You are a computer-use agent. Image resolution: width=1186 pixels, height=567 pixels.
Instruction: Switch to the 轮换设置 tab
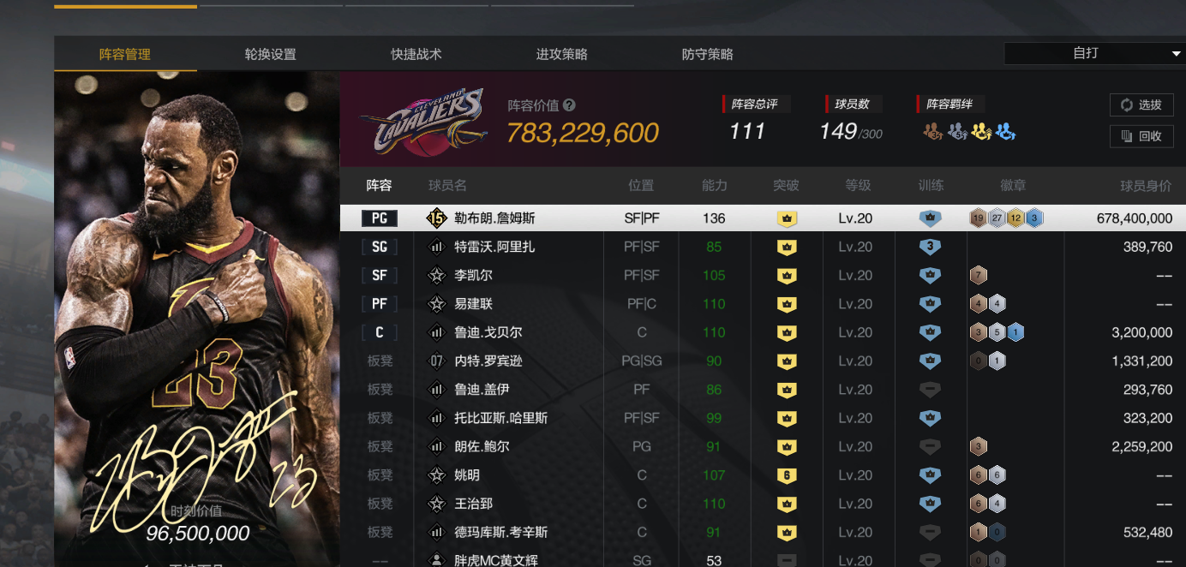pyautogui.click(x=271, y=54)
